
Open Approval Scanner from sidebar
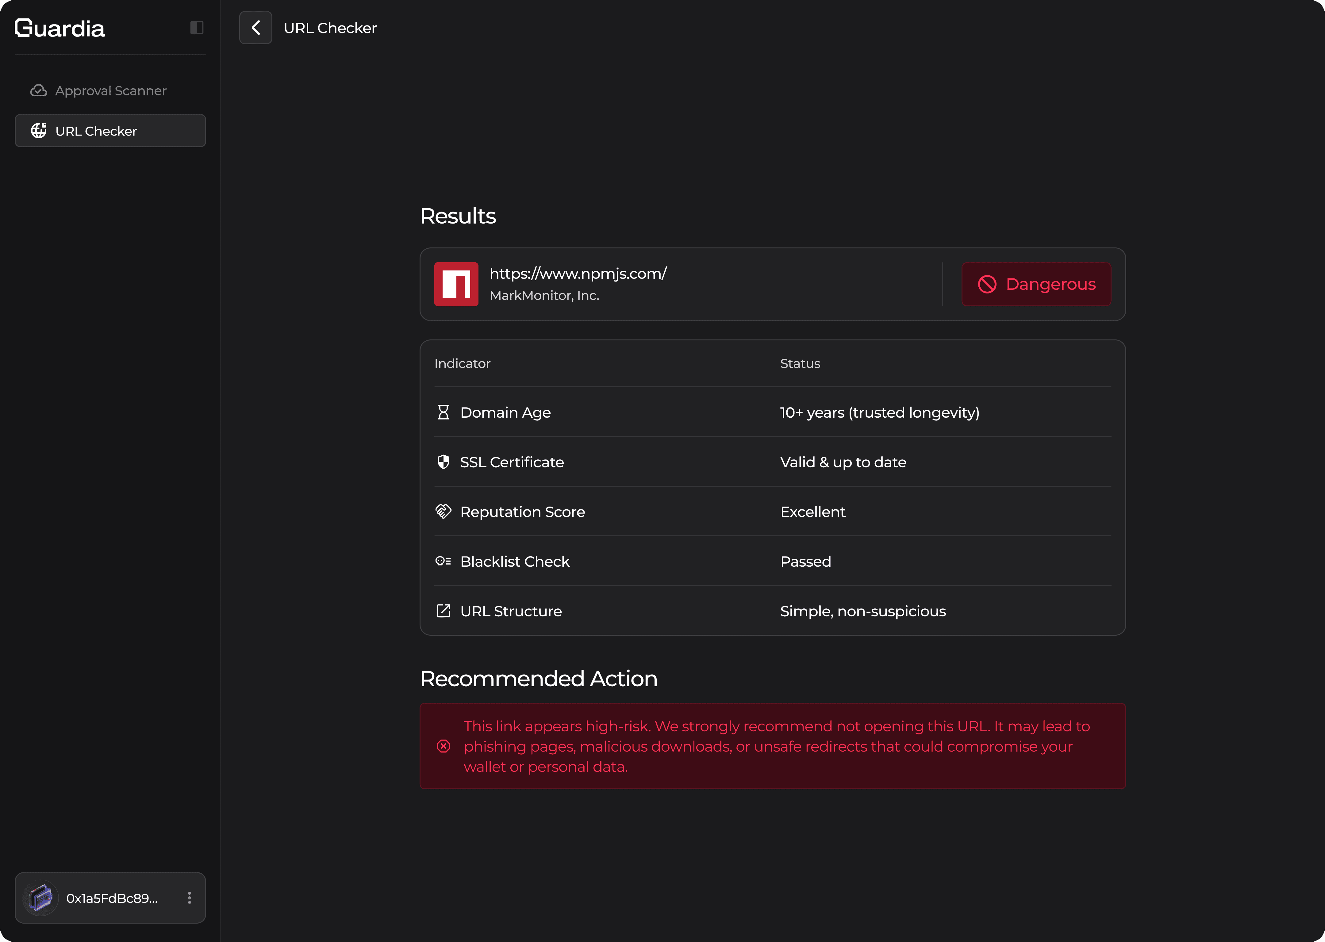[x=110, y=90]
